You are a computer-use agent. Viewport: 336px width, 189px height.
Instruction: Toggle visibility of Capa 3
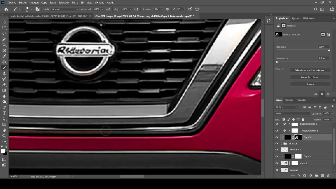pyautogui.click(x=277, y=156)
